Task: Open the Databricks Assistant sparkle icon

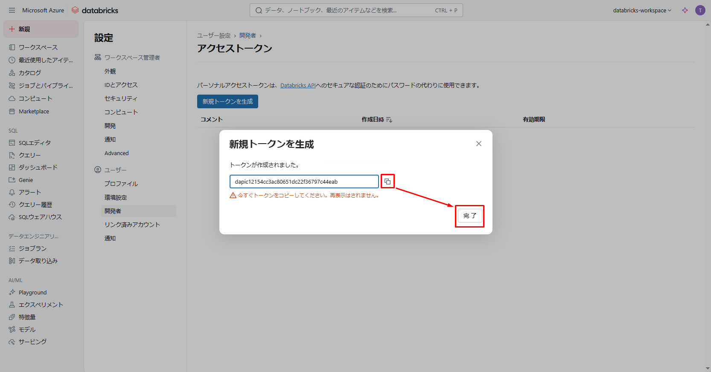Action: click(685, 10)
